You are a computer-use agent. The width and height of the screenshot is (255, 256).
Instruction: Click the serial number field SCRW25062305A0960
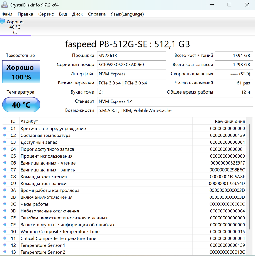coord(131,65)
